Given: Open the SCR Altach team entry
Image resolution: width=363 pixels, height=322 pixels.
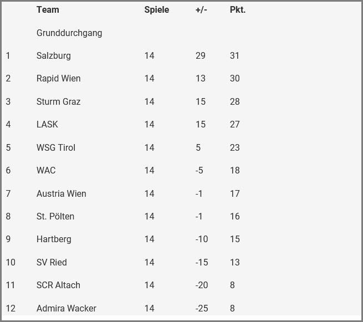Looking at the screenshot, I should [58, 285].
